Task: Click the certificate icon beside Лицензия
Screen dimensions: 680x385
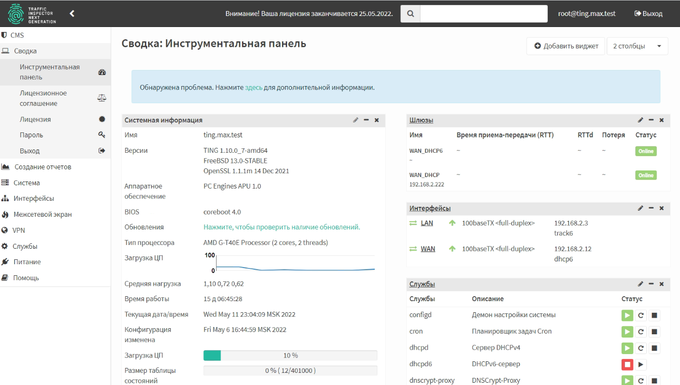Action: coord(101,119)
